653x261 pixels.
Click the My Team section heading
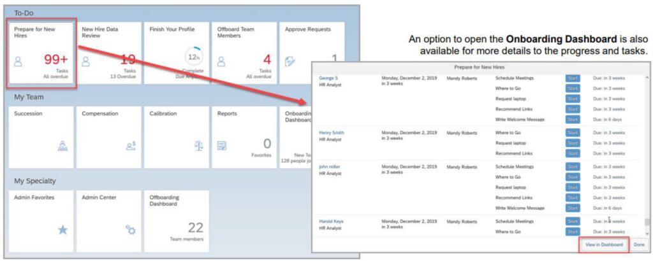pos(29,97)
